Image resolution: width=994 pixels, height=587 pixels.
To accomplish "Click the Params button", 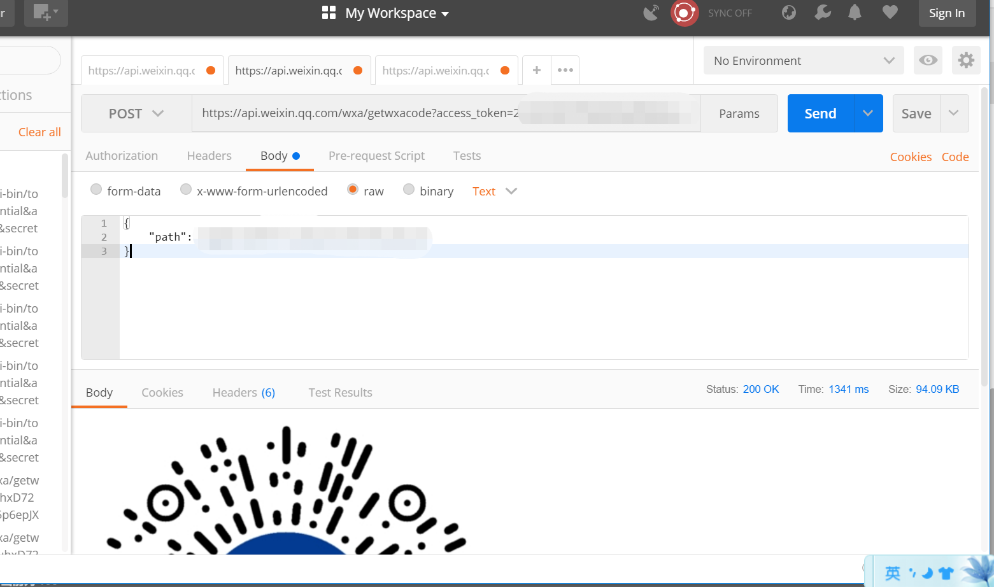I will pyautogui.click(x=739, y=113).
